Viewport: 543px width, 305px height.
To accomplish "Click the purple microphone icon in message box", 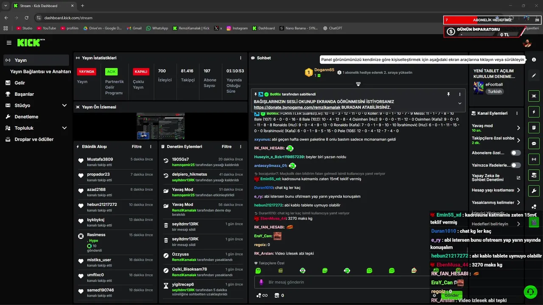I will (x=262, y=282).
